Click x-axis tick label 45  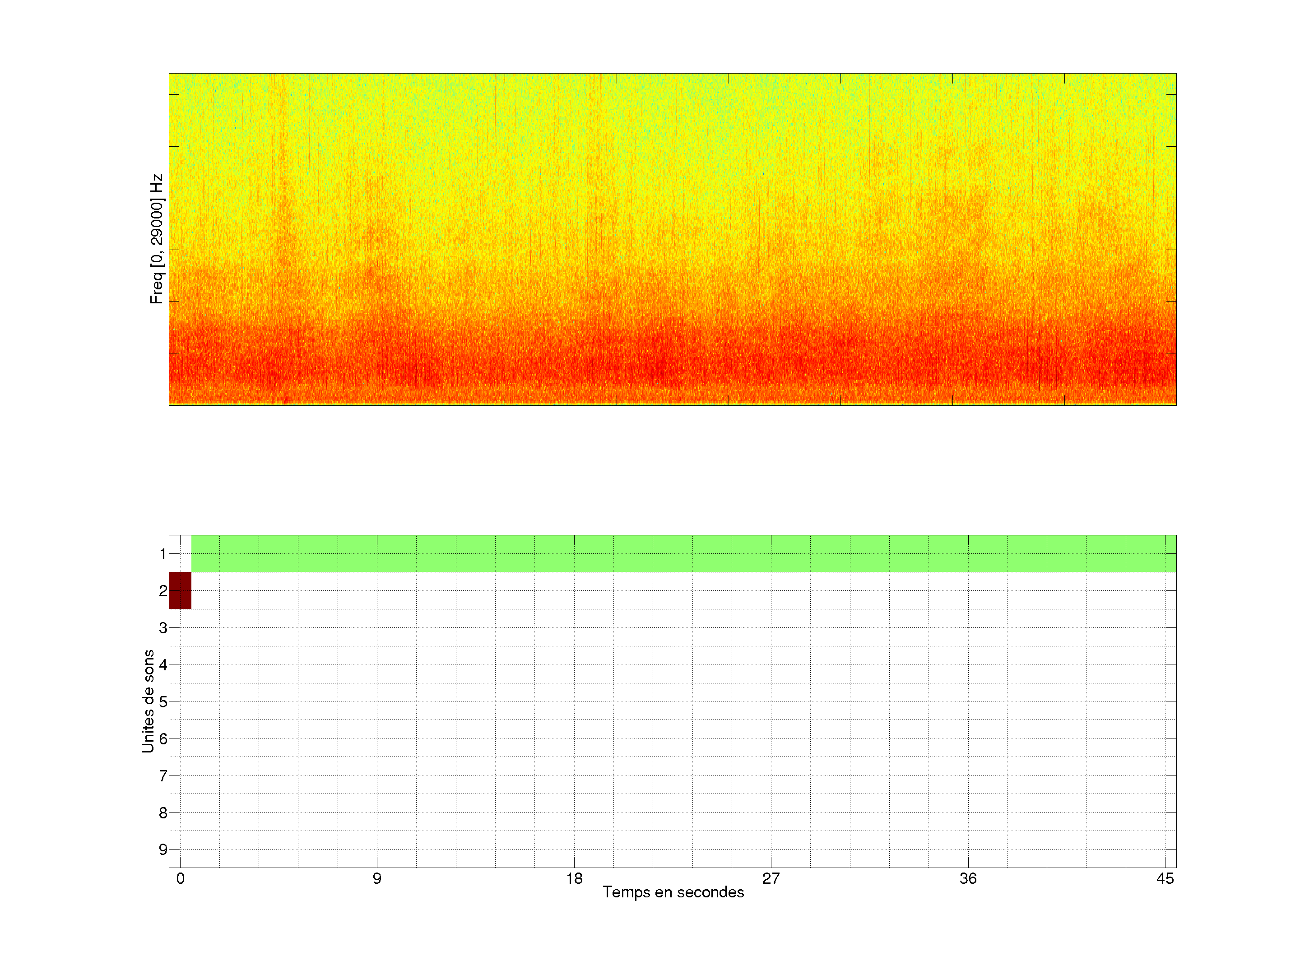[x=1165, y=878]
